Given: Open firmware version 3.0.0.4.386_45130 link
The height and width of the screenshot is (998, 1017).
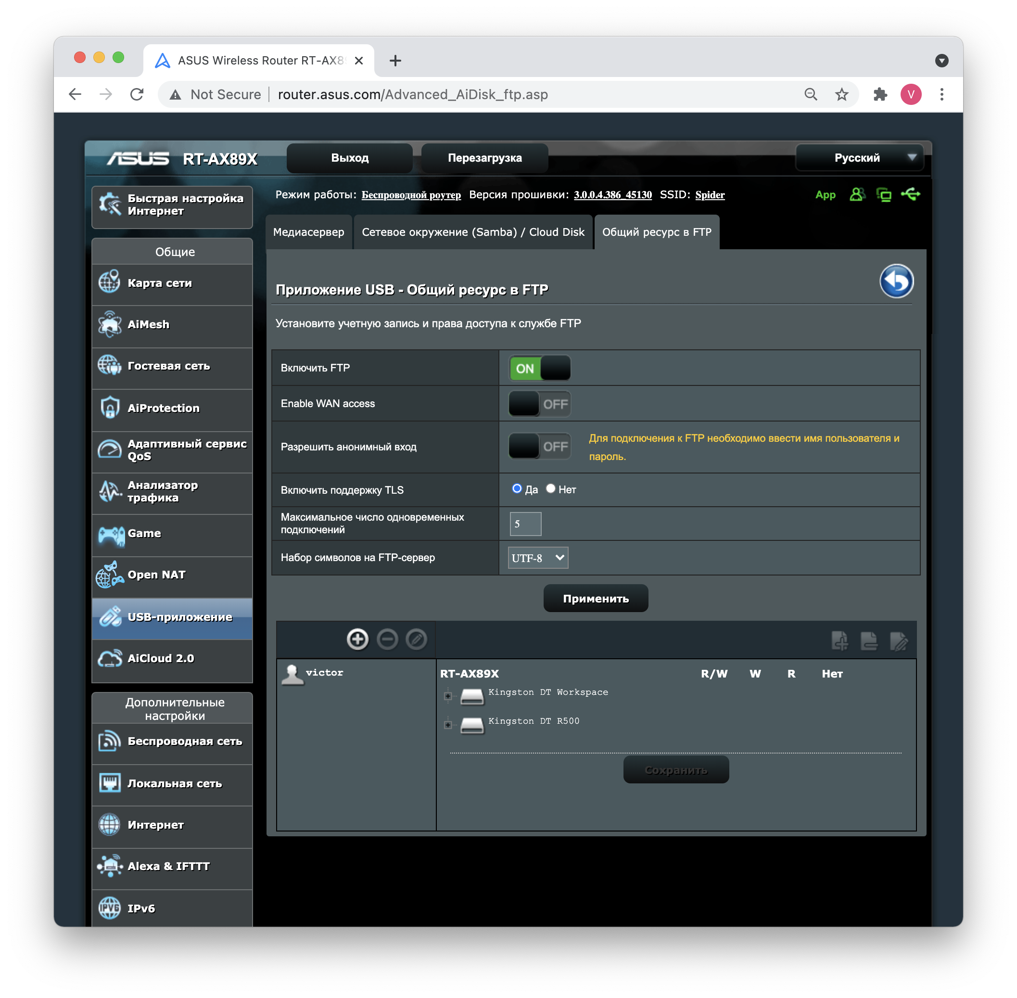Looking at the screenshot, I should (612, 195).
